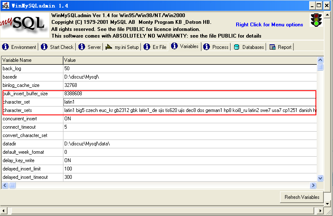
Task: Go to the my.ini Setup tab
Action: point(122,47)
